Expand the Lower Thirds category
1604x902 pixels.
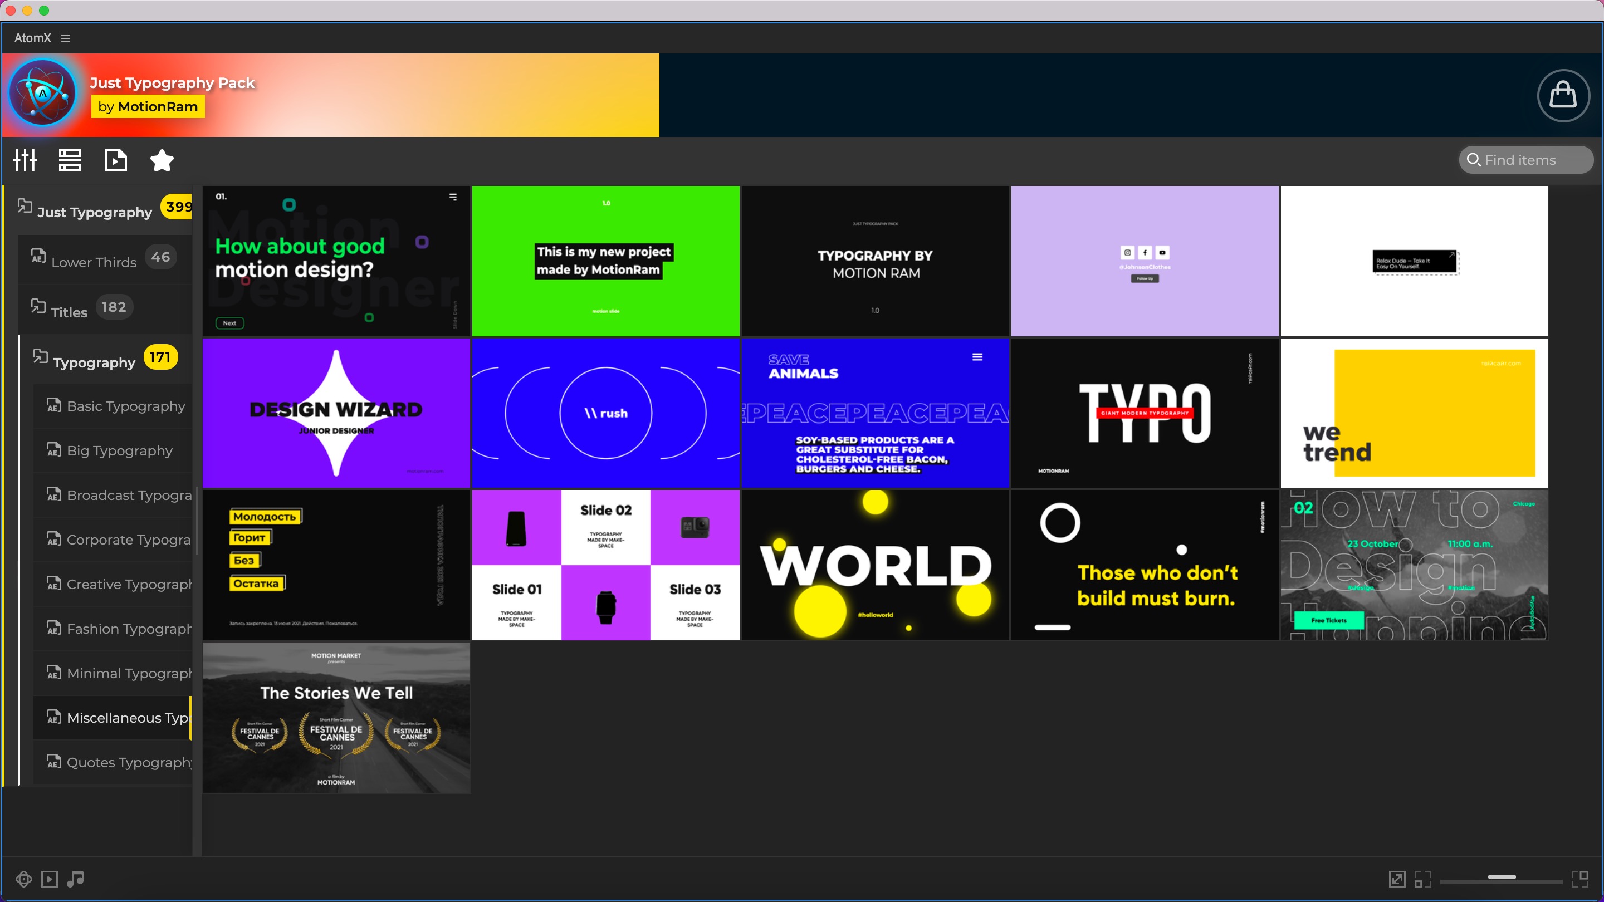[94, 262]
